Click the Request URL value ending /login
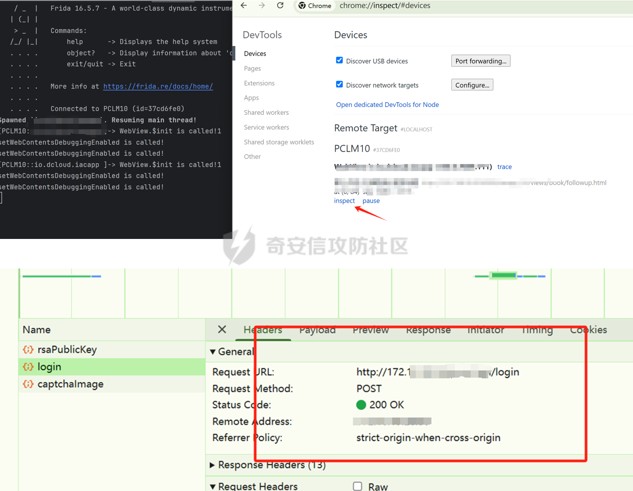 point(437,372)
